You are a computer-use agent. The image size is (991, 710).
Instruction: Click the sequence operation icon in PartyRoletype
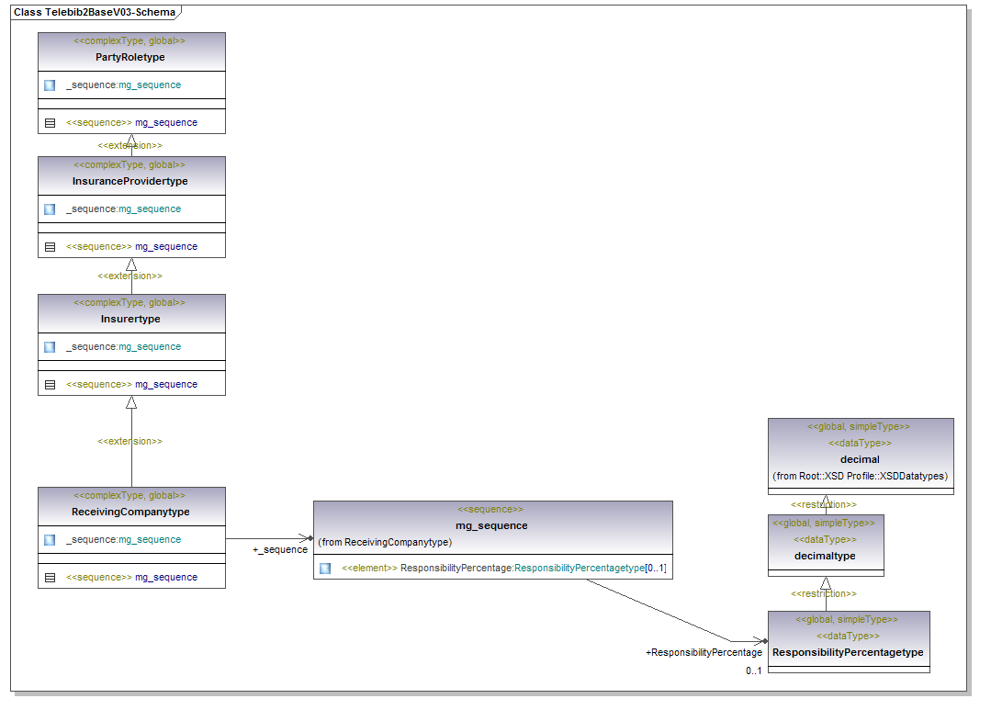tap(50, 123)
